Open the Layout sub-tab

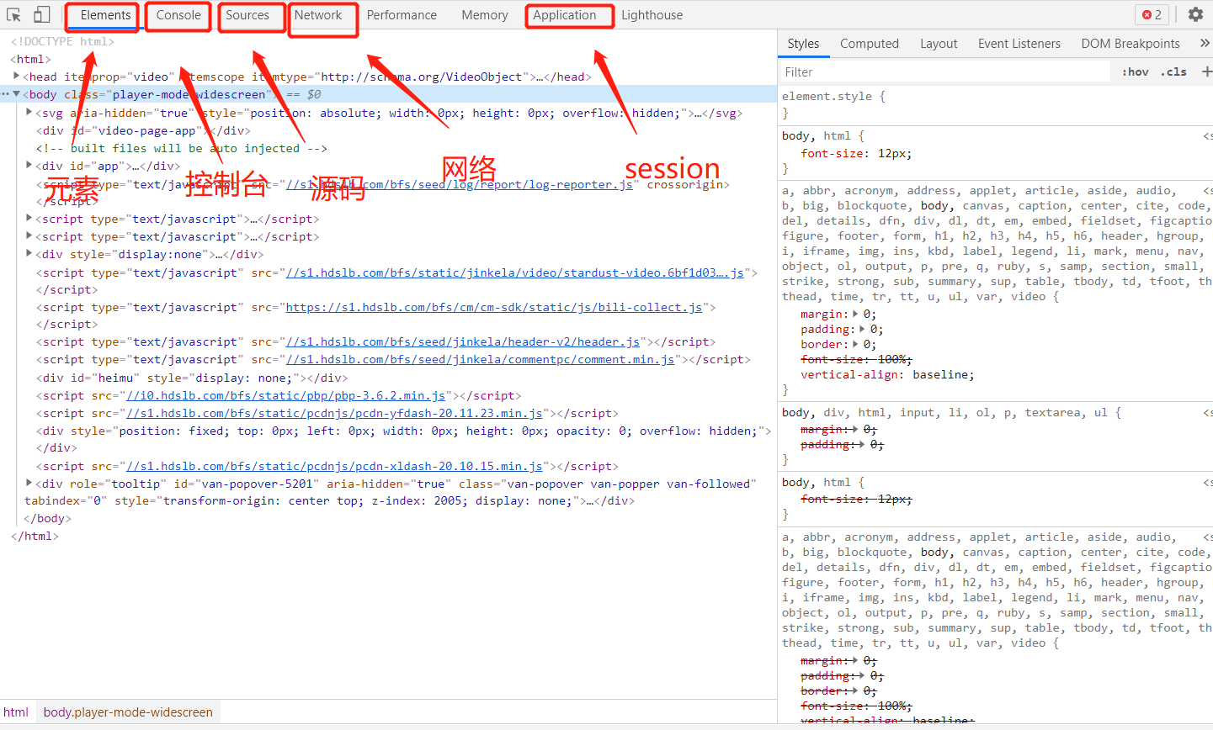[x=939, y=44]
